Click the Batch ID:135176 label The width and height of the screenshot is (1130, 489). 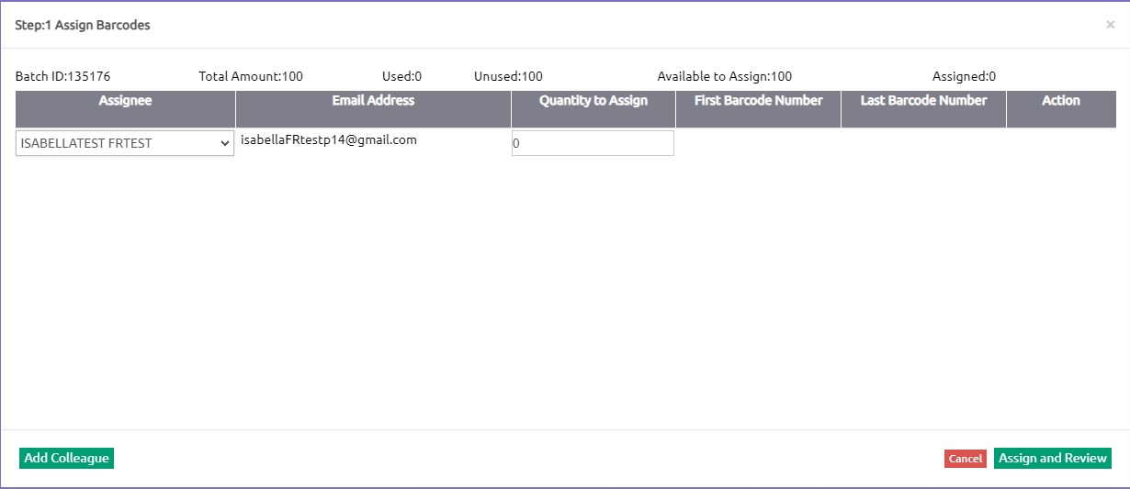tap(62, 76)
